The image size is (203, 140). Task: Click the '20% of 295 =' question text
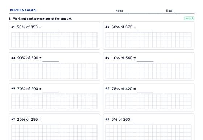29,119
